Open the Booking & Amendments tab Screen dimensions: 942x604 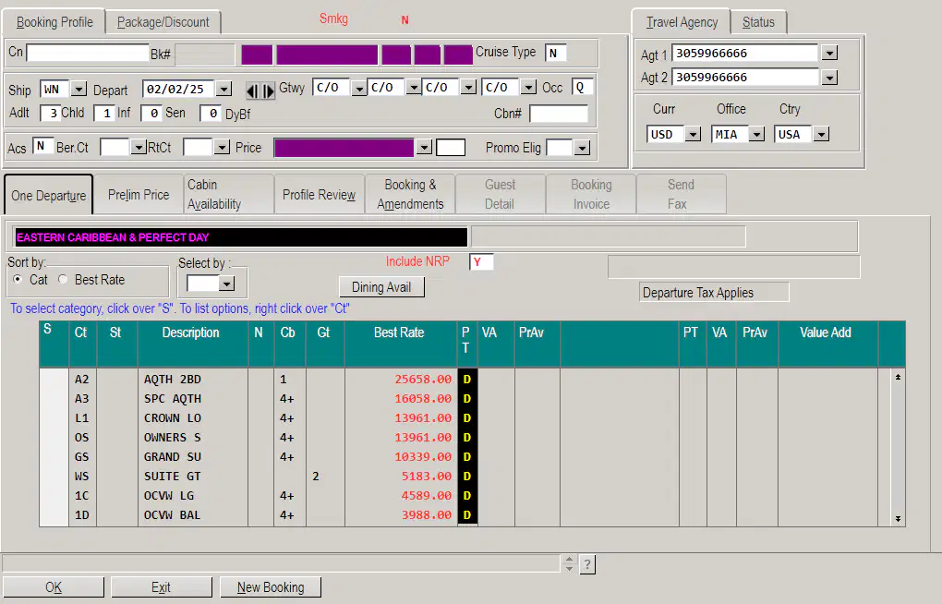click(x=410, y=195)
